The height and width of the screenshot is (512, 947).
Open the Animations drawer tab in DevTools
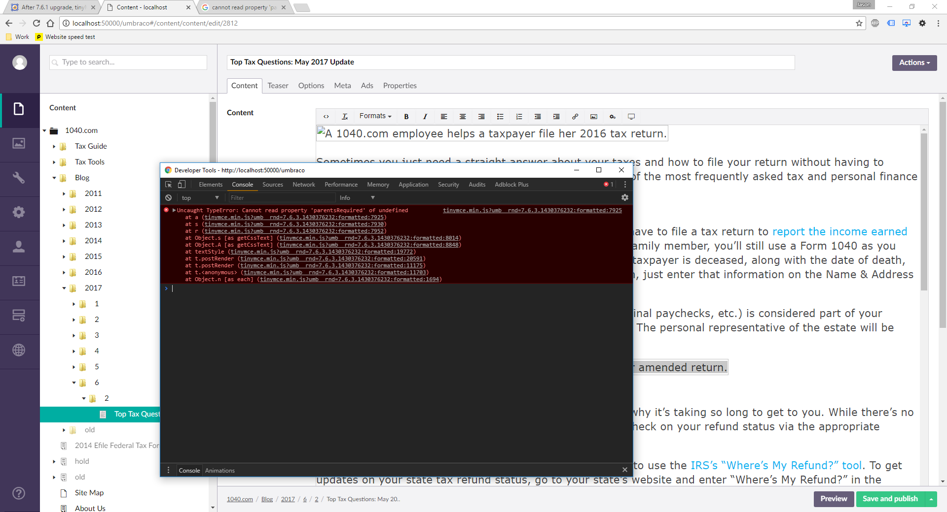[220, 471]
